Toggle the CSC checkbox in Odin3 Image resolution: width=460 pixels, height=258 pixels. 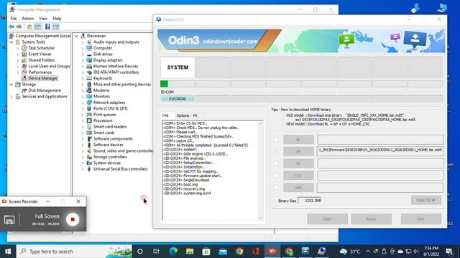click(x=276, y=175)
